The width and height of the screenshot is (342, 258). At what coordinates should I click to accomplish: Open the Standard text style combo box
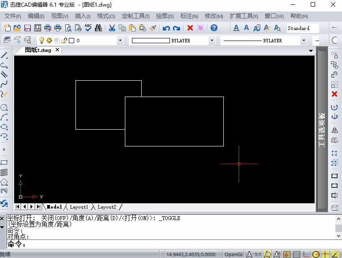303,28
